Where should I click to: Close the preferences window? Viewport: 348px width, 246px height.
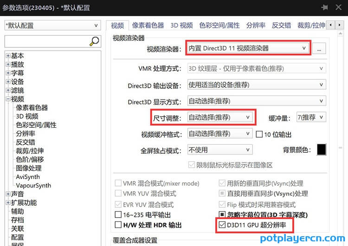coord(339,8)
